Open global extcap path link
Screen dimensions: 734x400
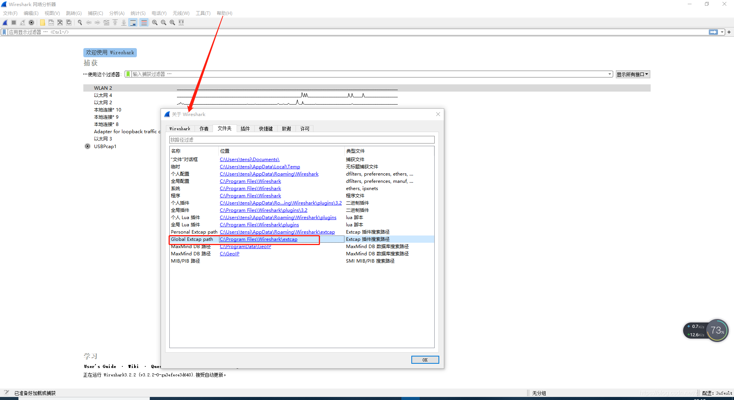point(258,239)
